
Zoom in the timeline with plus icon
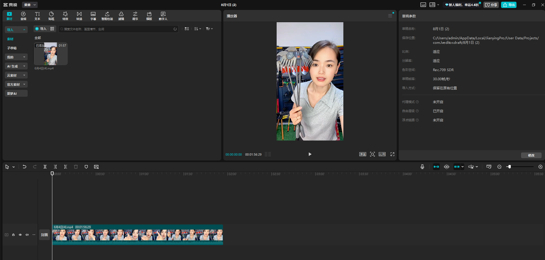tap(540, 167)
